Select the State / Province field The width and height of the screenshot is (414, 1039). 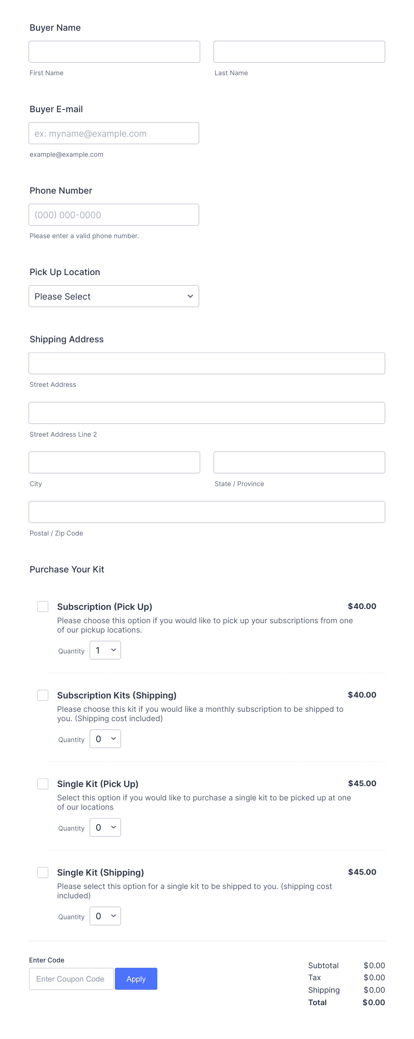pyautogui.click(x=299, y=462)
